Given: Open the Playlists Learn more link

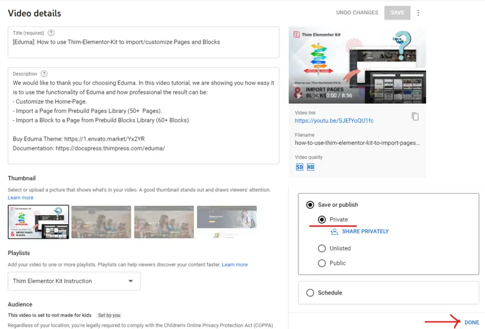Looking at the screenshot, I should pos(235,265).
